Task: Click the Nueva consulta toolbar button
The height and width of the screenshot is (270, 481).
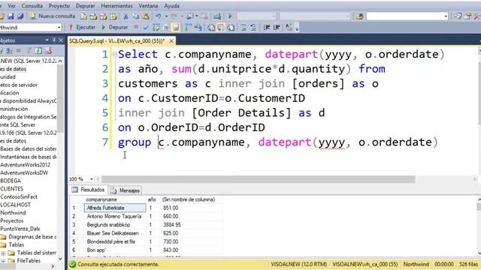Action: coord(53,16)
